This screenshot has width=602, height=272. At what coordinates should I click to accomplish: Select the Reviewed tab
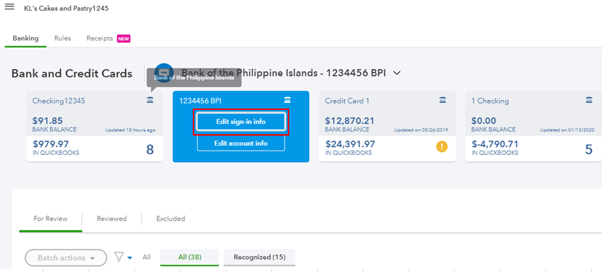click(x=111, y=218)
